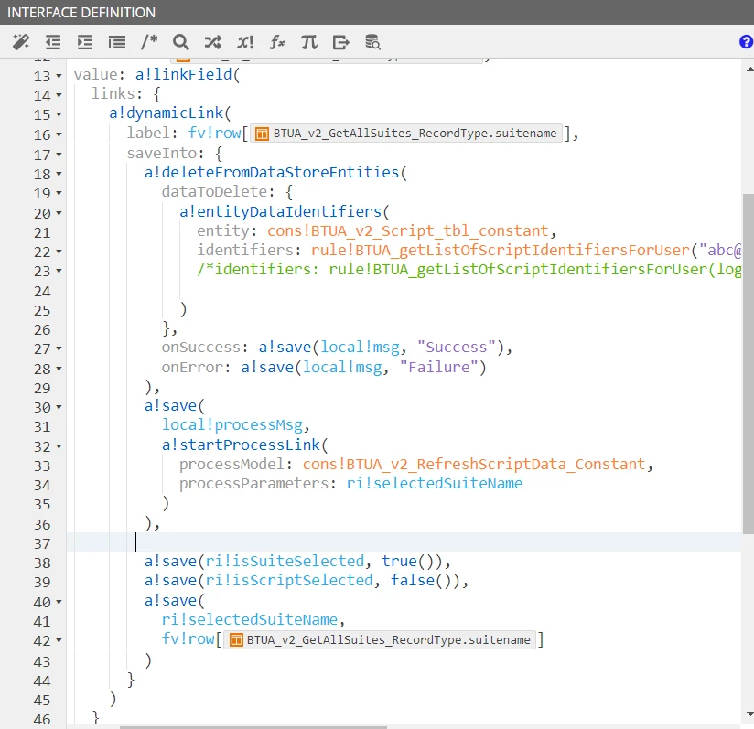Image resolution: width=754 pixels, height=729 pixels.
Task: Click a!dynamicLink function name
Action: [167, 113]
